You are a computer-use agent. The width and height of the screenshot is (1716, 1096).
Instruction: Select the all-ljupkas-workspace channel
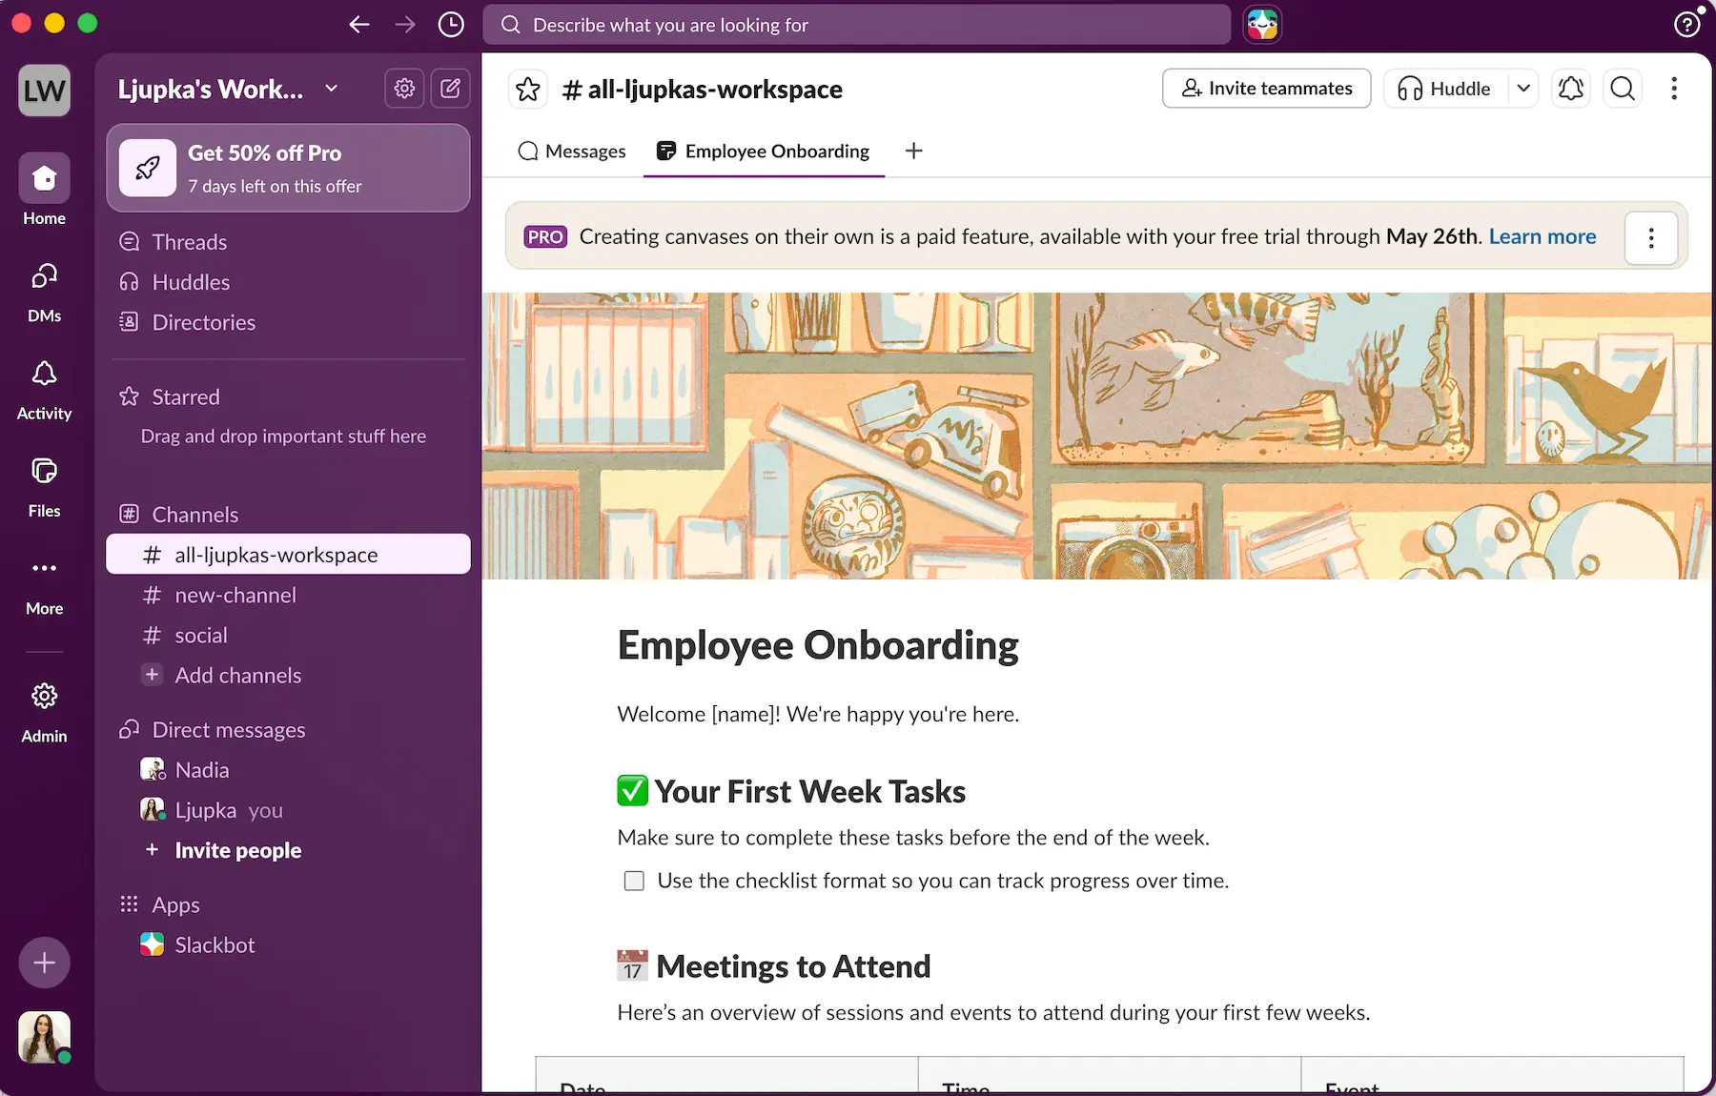click(288, 555)
